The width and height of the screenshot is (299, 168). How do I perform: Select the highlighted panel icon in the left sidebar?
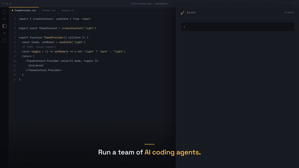click(4, 26)
